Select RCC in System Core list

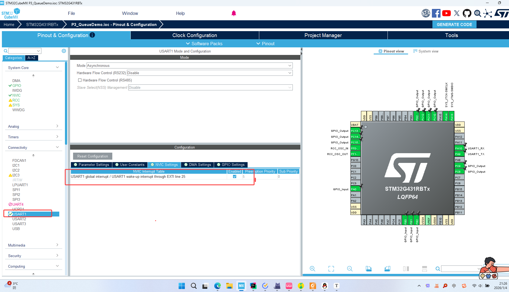[x=16, y=100]
